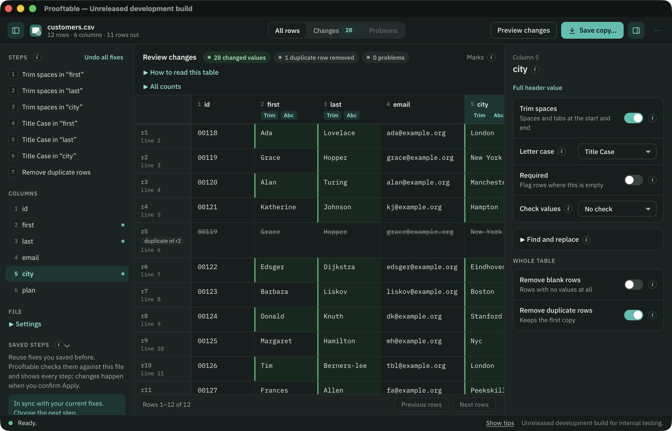Open the more options ellipsis menu
672x431 pixels.
tap(657, 30)
